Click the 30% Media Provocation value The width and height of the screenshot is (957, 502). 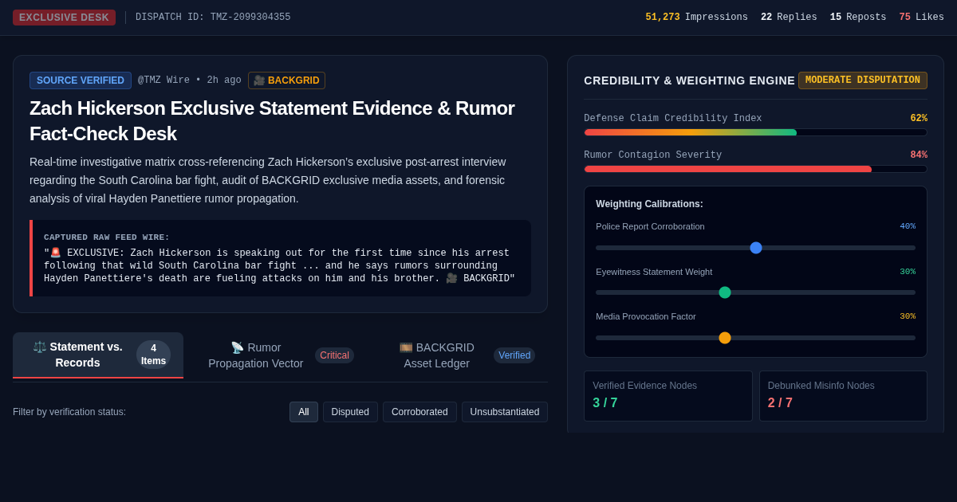908,316
